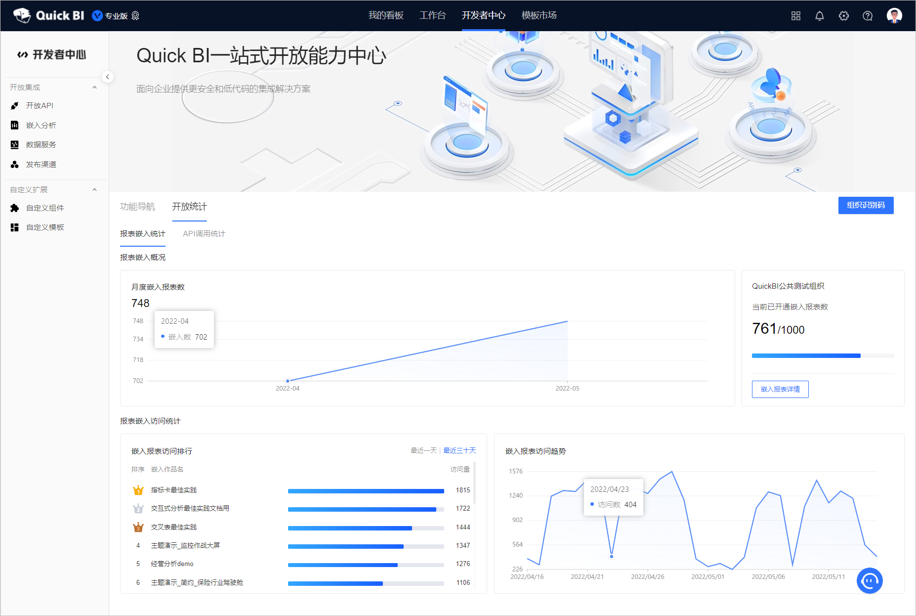The image size is (916, 616).
Task: Switch to the API调用统计 sub-tab
Action: click(204, 234)
